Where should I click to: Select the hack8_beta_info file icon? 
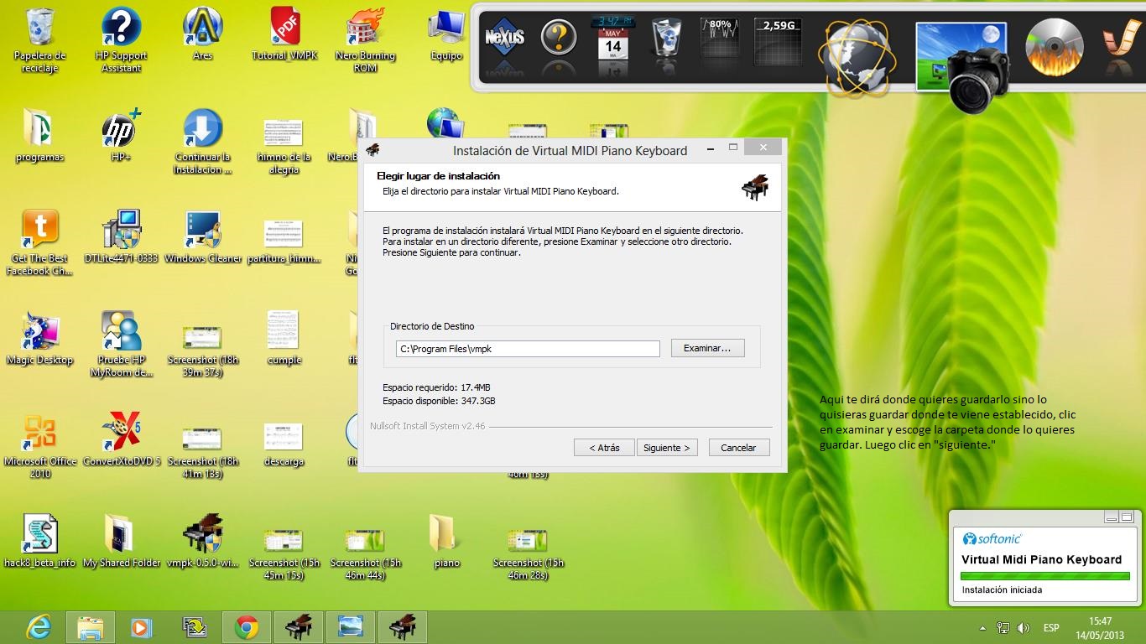tap(39, 542)
